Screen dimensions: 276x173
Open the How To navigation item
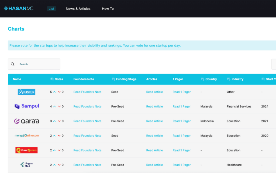[108, 8]
